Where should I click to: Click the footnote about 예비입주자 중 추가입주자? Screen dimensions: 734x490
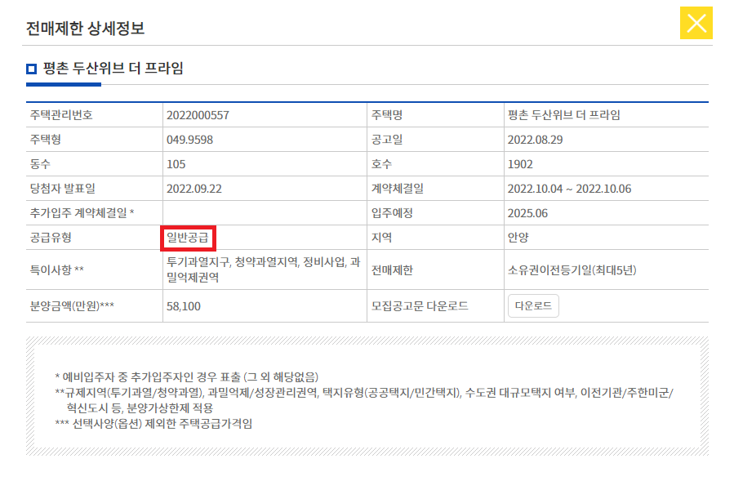[x=186, y=377]
